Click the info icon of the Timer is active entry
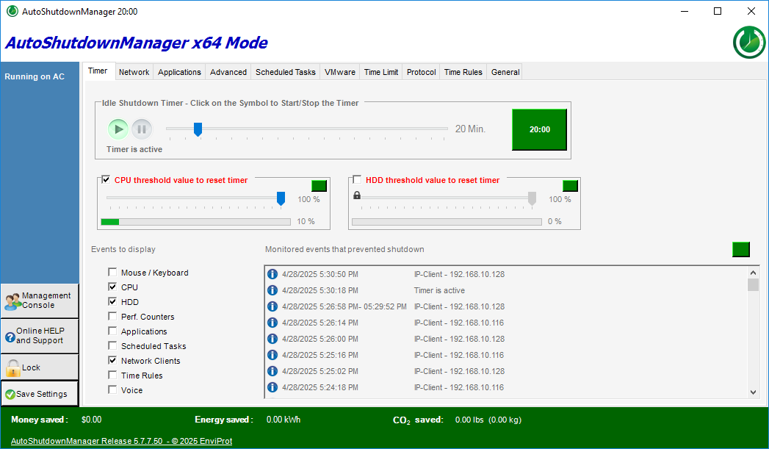The height and width of the screenshot is (449, 769). coord(272,290)
